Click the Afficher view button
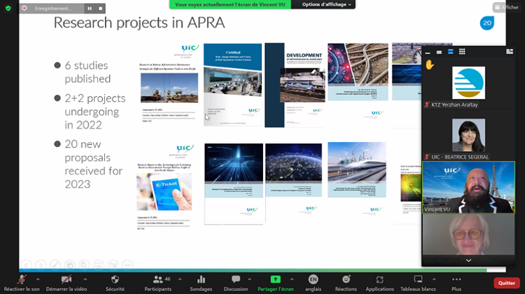 click(x=507, y=8)
